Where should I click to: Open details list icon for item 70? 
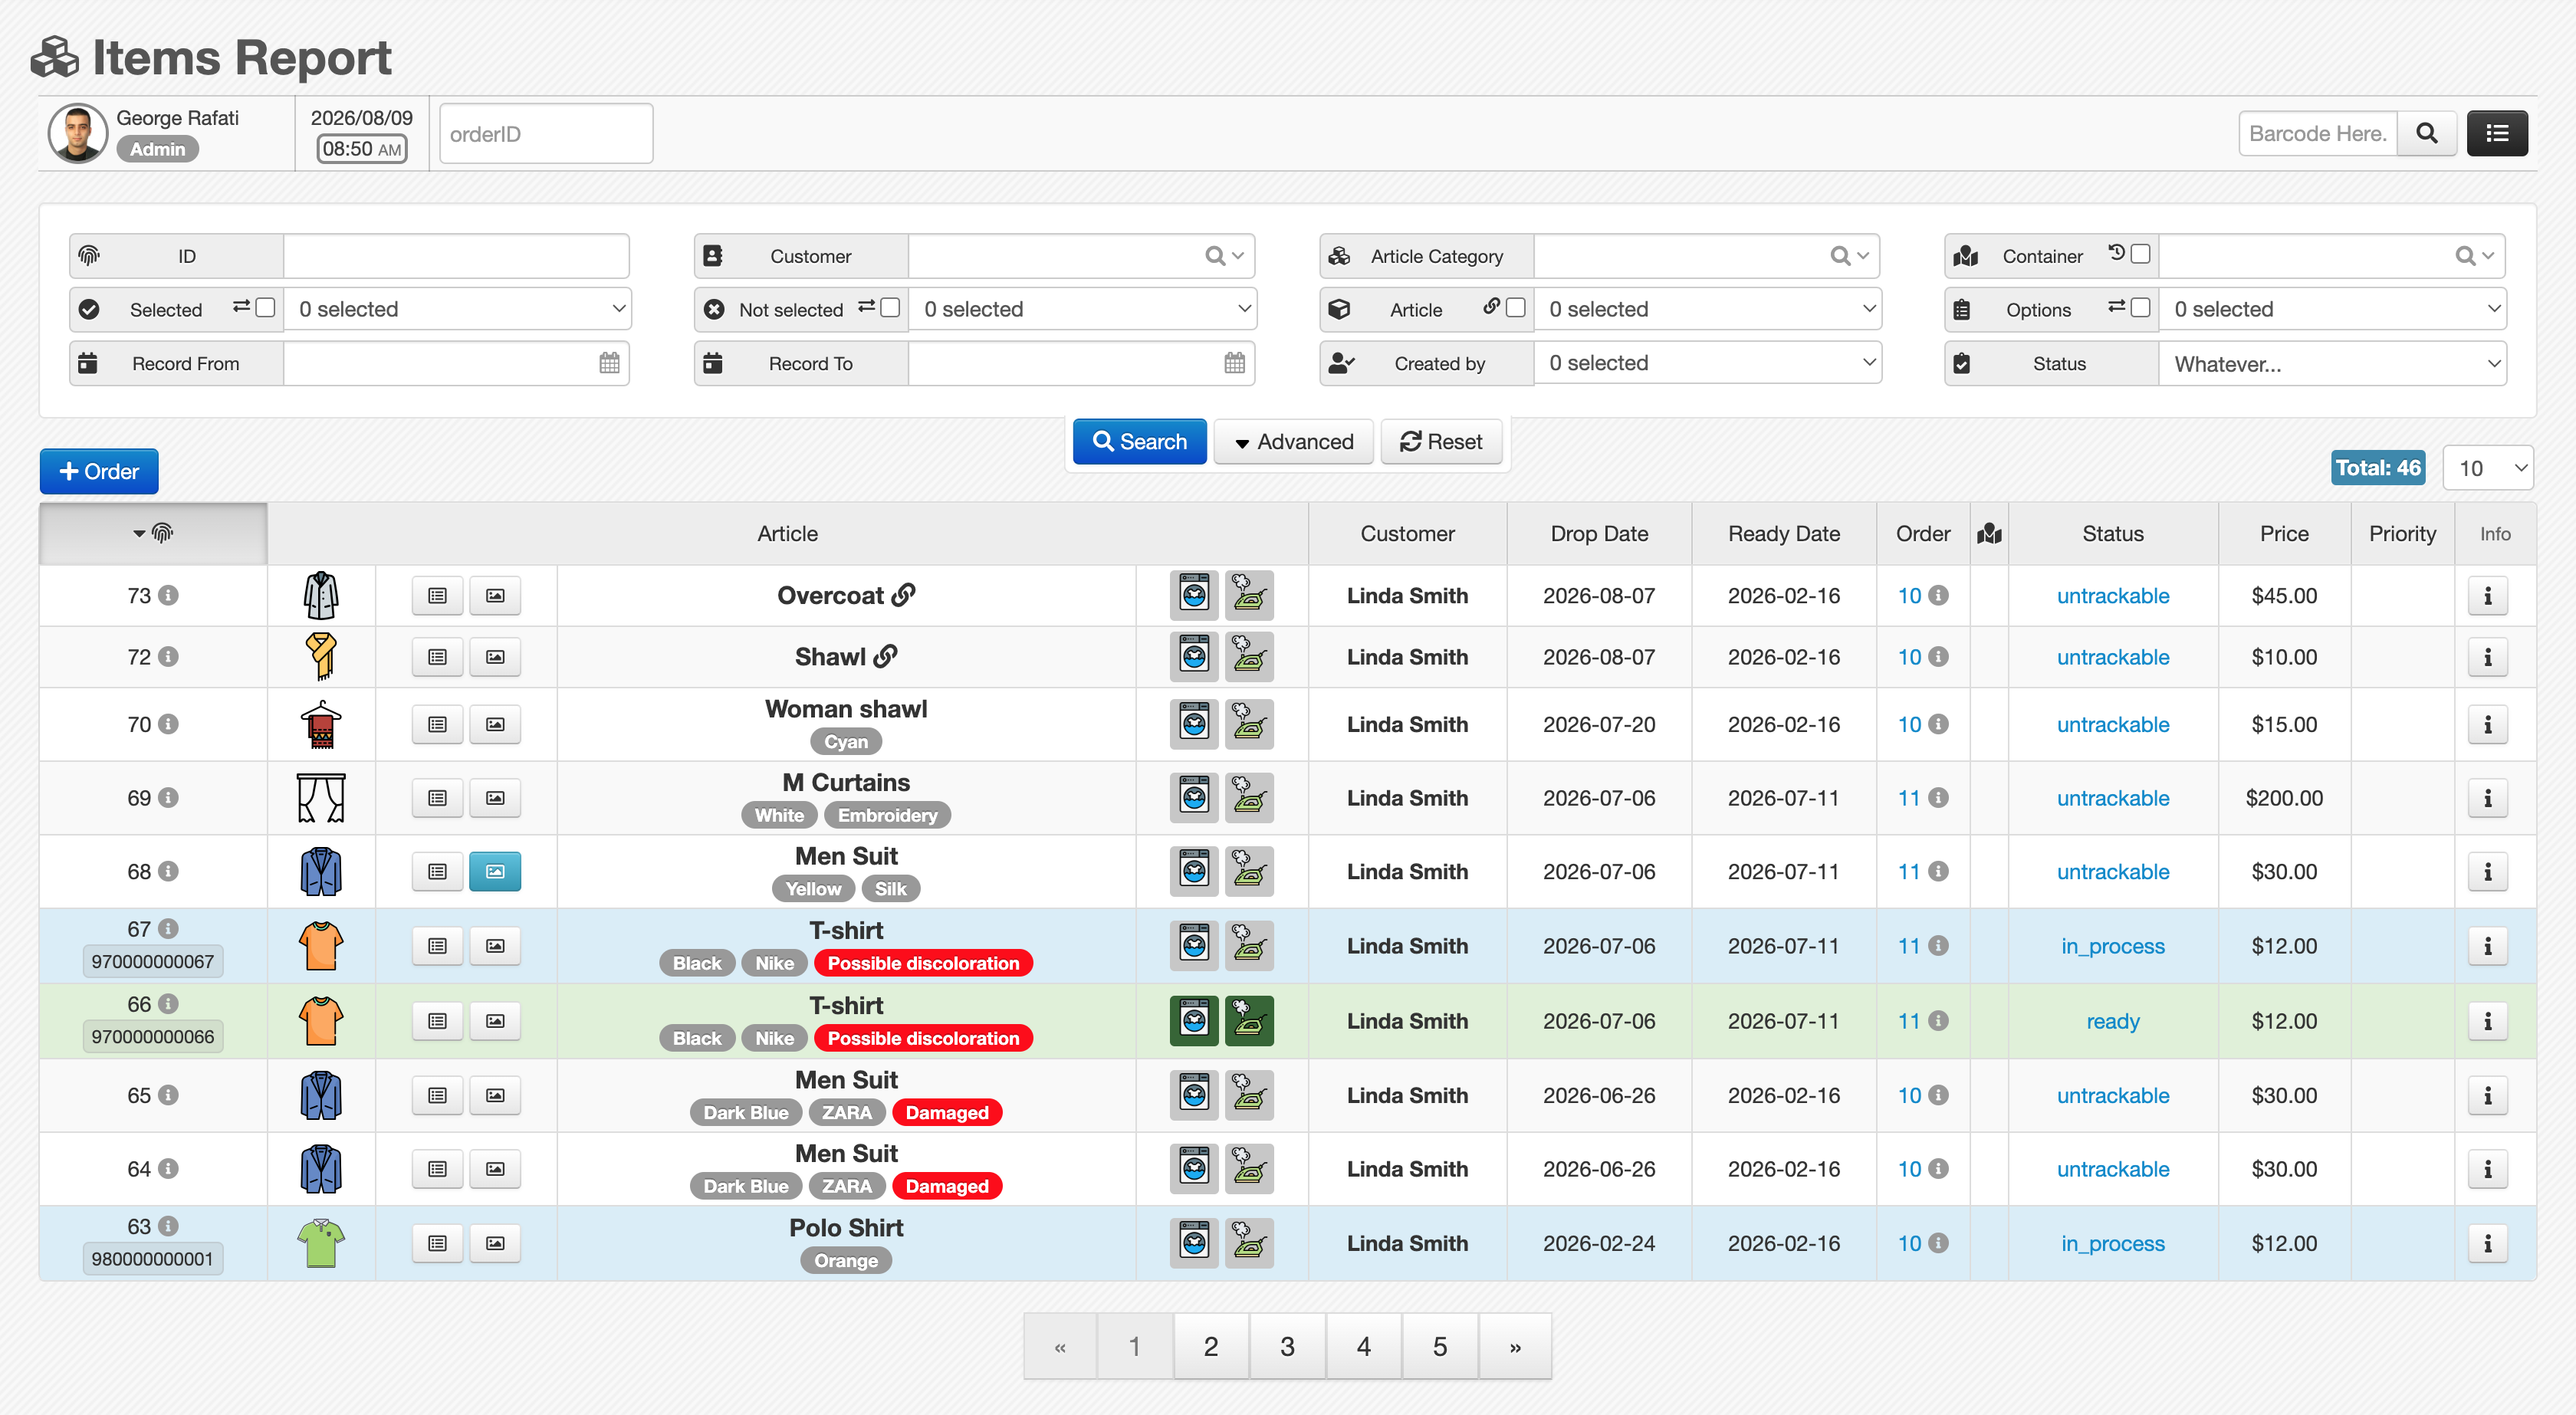[x=437, y=724]
